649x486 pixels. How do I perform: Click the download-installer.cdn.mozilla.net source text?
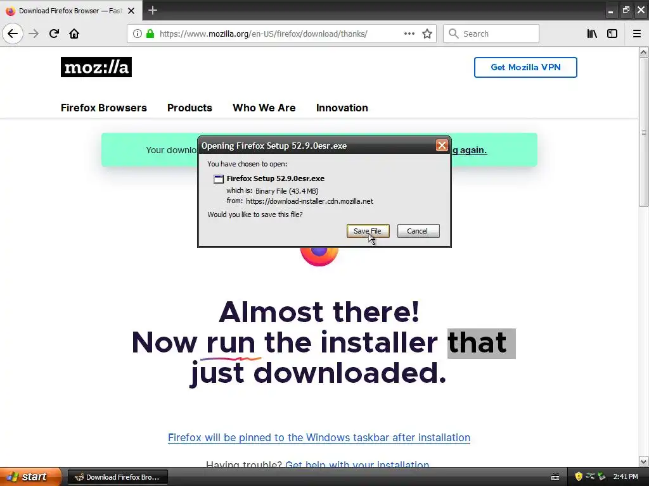tap(309, 201)
